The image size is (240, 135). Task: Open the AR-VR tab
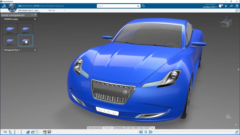(136, 128)
